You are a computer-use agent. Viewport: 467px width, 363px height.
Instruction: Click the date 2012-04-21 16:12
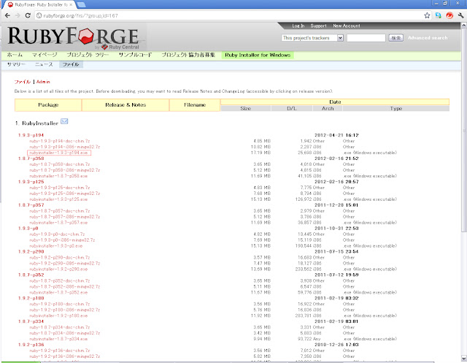coord(336,135)
